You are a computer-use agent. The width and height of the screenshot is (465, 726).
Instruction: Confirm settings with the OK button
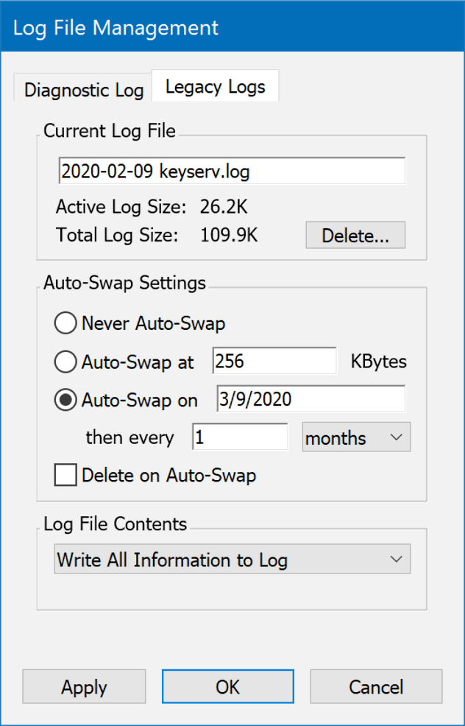[x=228, y=687]
